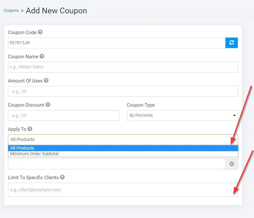The width and height of the screenshot is (254, 218).
Task: Click the Coupon Code text field
Action: click(x=117, y=43)
